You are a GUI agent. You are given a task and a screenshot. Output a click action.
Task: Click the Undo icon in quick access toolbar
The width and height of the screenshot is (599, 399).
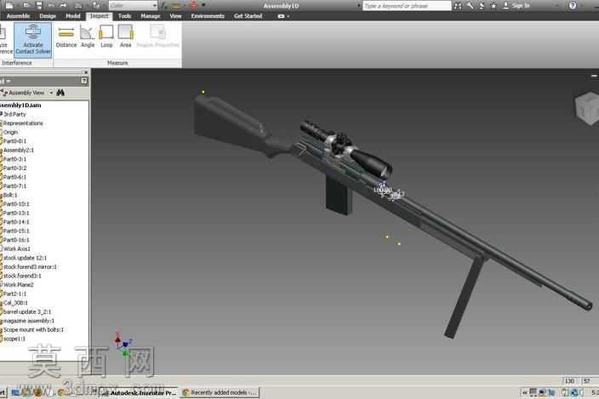51,5
